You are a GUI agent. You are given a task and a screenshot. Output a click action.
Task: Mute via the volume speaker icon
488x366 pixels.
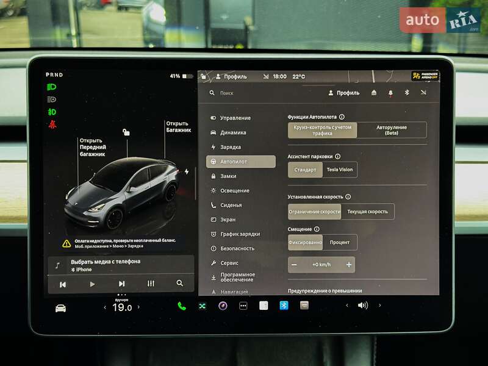pos(363,306)
